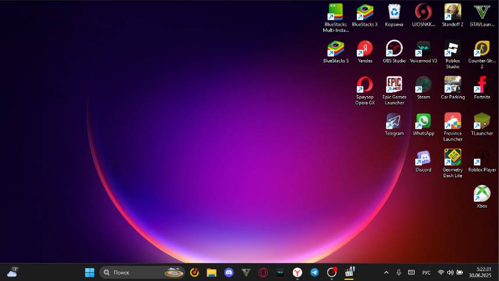The height and width of the screenshot is (281, 499).
Task: Select the WhatsApp desktop icon
Action: coord(423,124)
